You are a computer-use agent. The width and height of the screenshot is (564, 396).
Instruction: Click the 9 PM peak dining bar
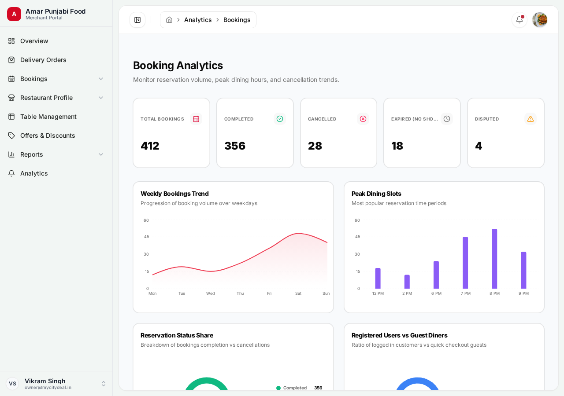coord(523,270)
